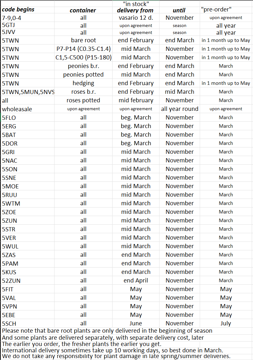Select the "P7-P14 (C0.35-C1.4)" container cell

[x=83, y=49]
